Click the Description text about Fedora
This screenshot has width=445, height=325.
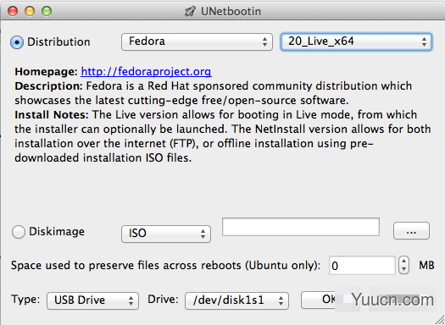click(x=213, y=93)
